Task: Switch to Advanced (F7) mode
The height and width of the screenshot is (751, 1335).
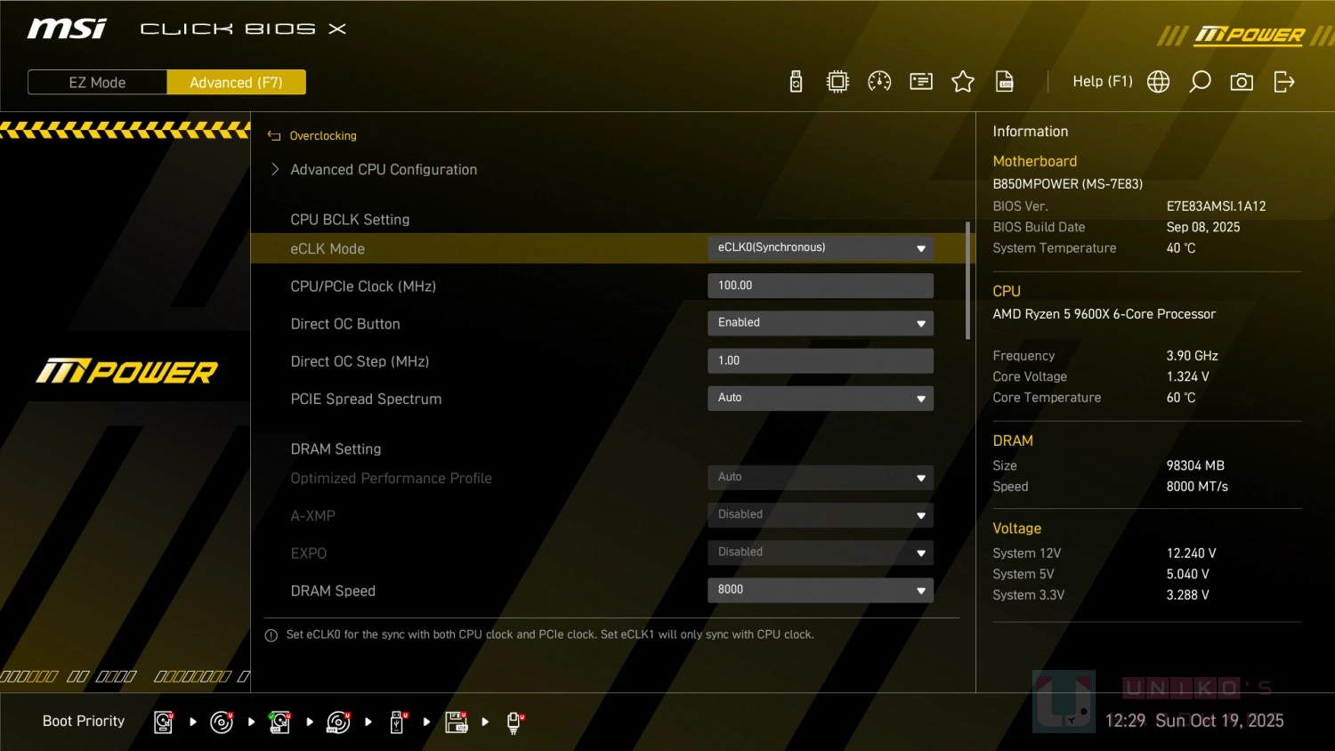Action: [236, 83]
